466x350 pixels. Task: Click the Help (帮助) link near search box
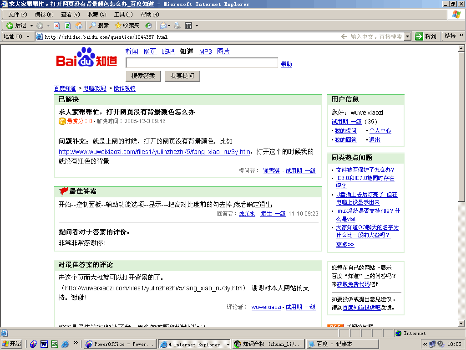click(287, 64)
